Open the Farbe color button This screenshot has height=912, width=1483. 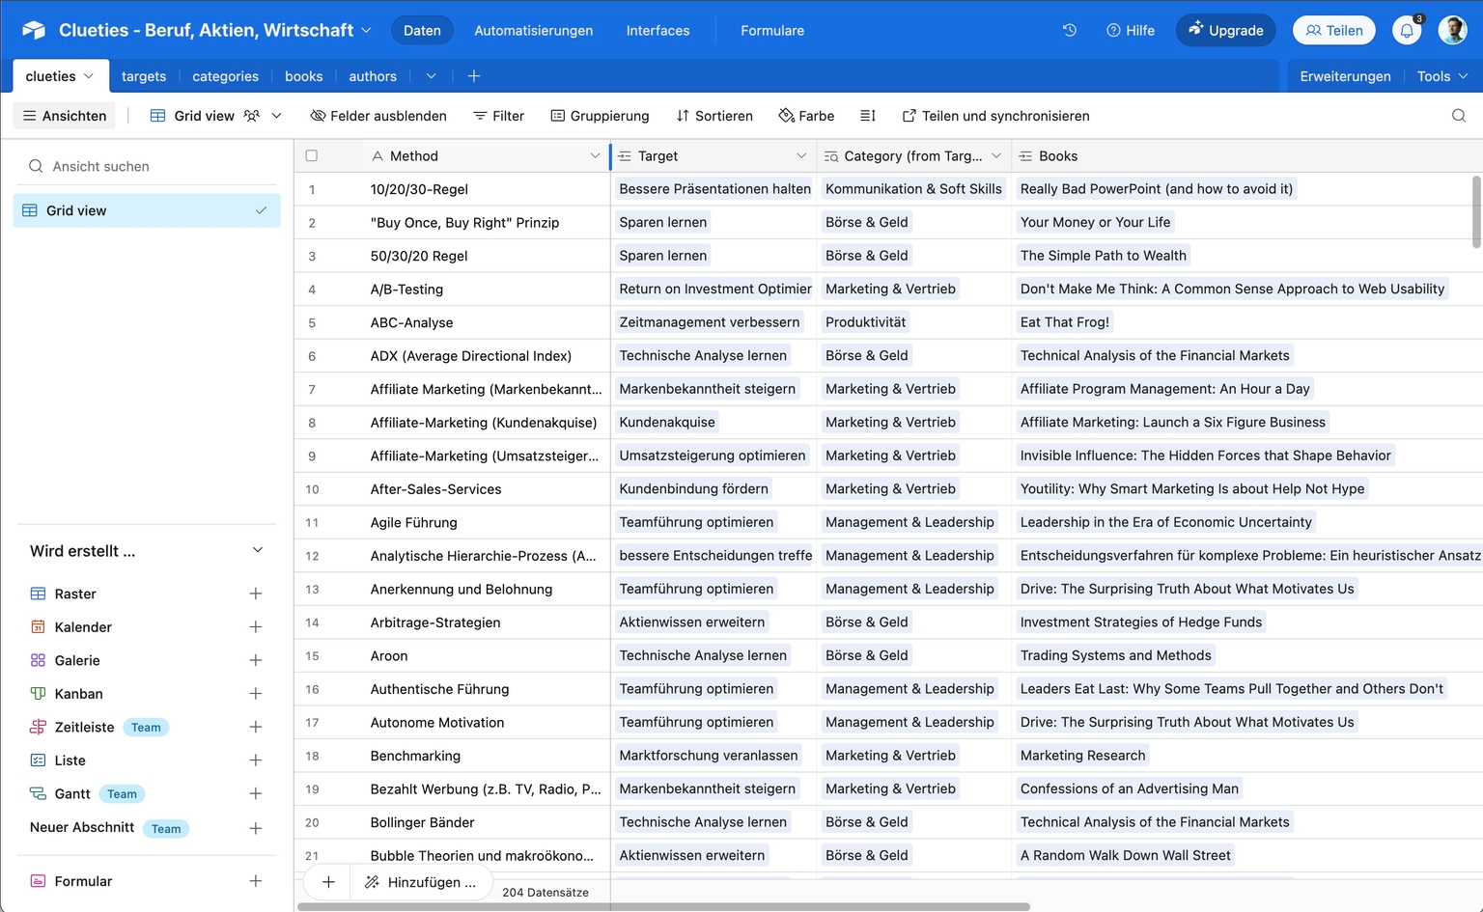point(806,116)
